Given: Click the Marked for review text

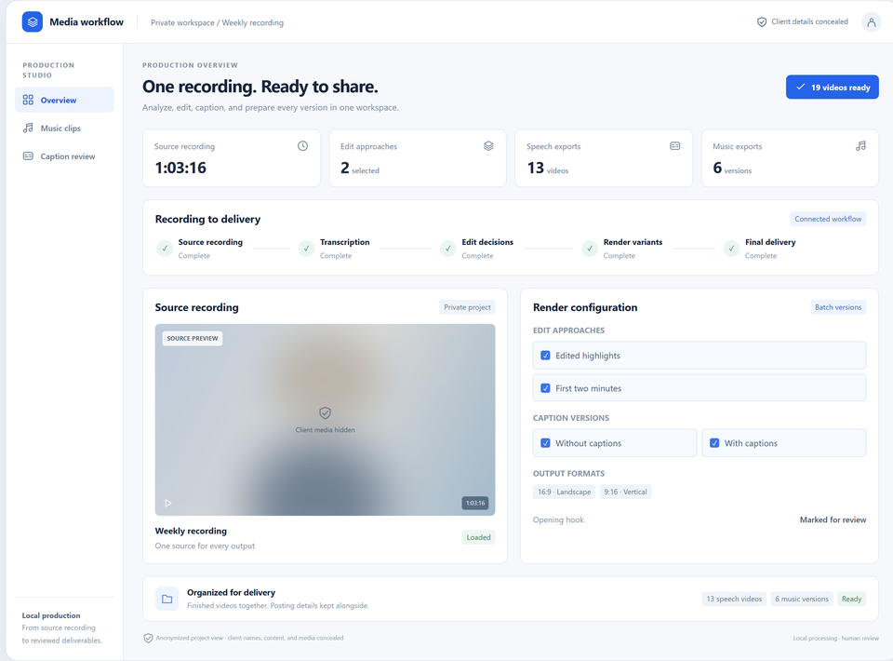Looking at the screenshot, I should (833, 519).
